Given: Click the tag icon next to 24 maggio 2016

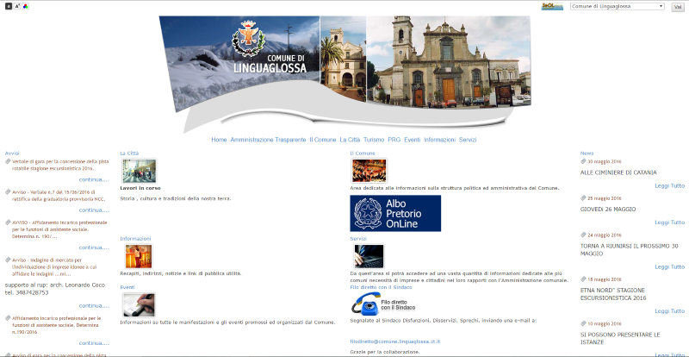Looking at the screenshot, I should pyautogui.click(x=583, y=235).
